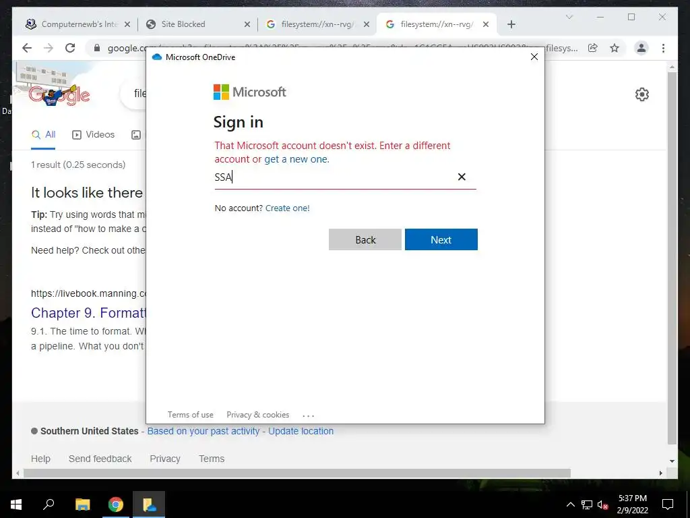Open the 'Create one!' link
The height and width of the screenshot is (518, 690).
pyautogui.click(x=287, y=208)
